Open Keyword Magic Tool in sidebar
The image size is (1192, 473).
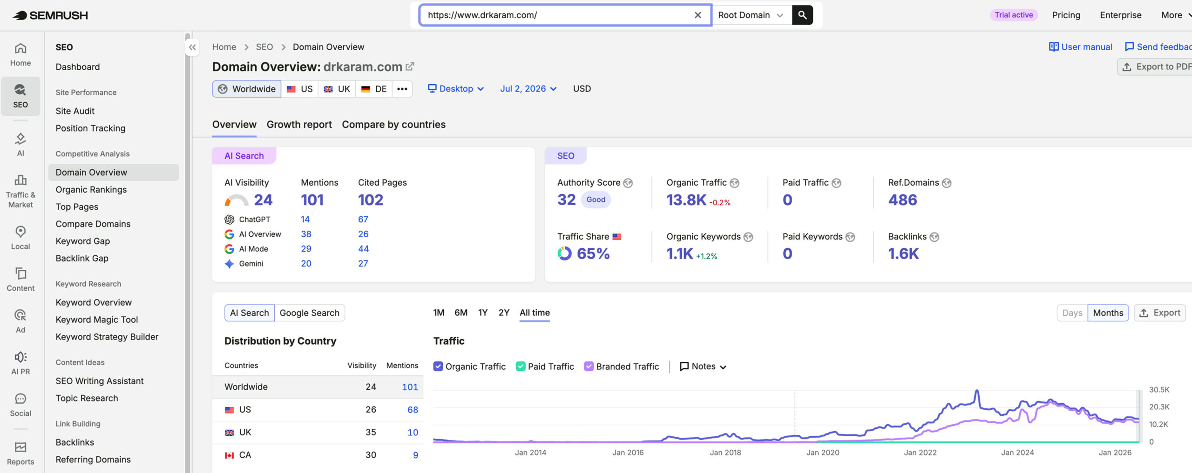point(97,320)
